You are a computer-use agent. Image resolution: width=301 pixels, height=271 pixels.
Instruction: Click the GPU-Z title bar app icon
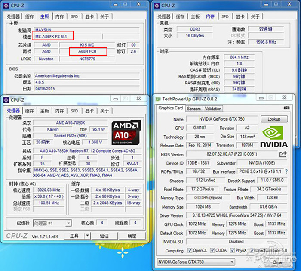point(158,99)
